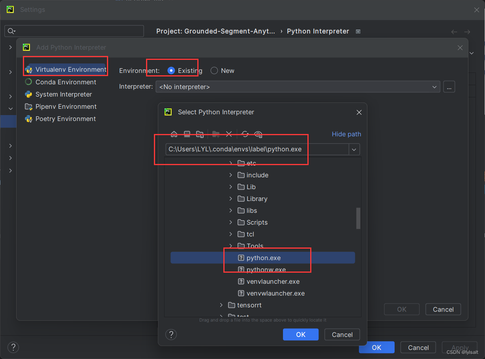
Task: Navigate forward in Settings with right arrow
Action: coord(467,32)
